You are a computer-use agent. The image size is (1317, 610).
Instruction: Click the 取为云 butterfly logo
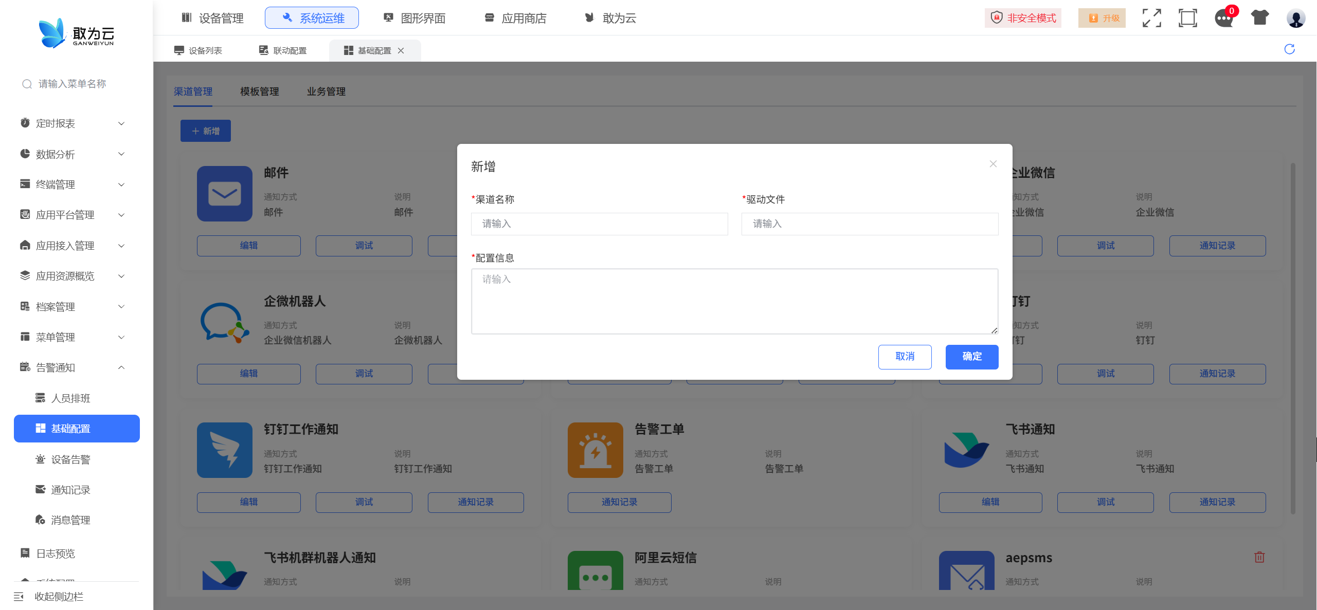point(77,33)
